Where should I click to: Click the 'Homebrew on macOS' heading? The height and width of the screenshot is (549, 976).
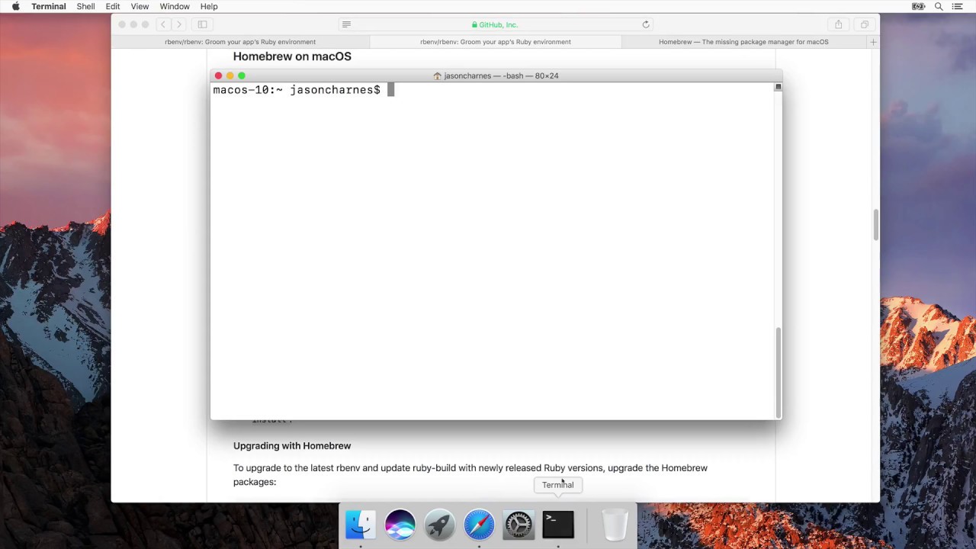[x=292, y=56]
